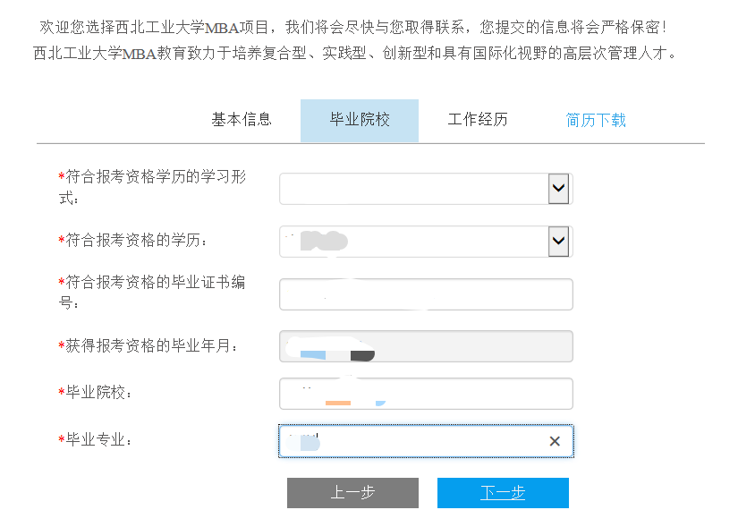Expand the 符合报考资格的学历 dropdown
The width and height of the screenshot is (755, 527).
pyautogui.click(x=558, y=241)
